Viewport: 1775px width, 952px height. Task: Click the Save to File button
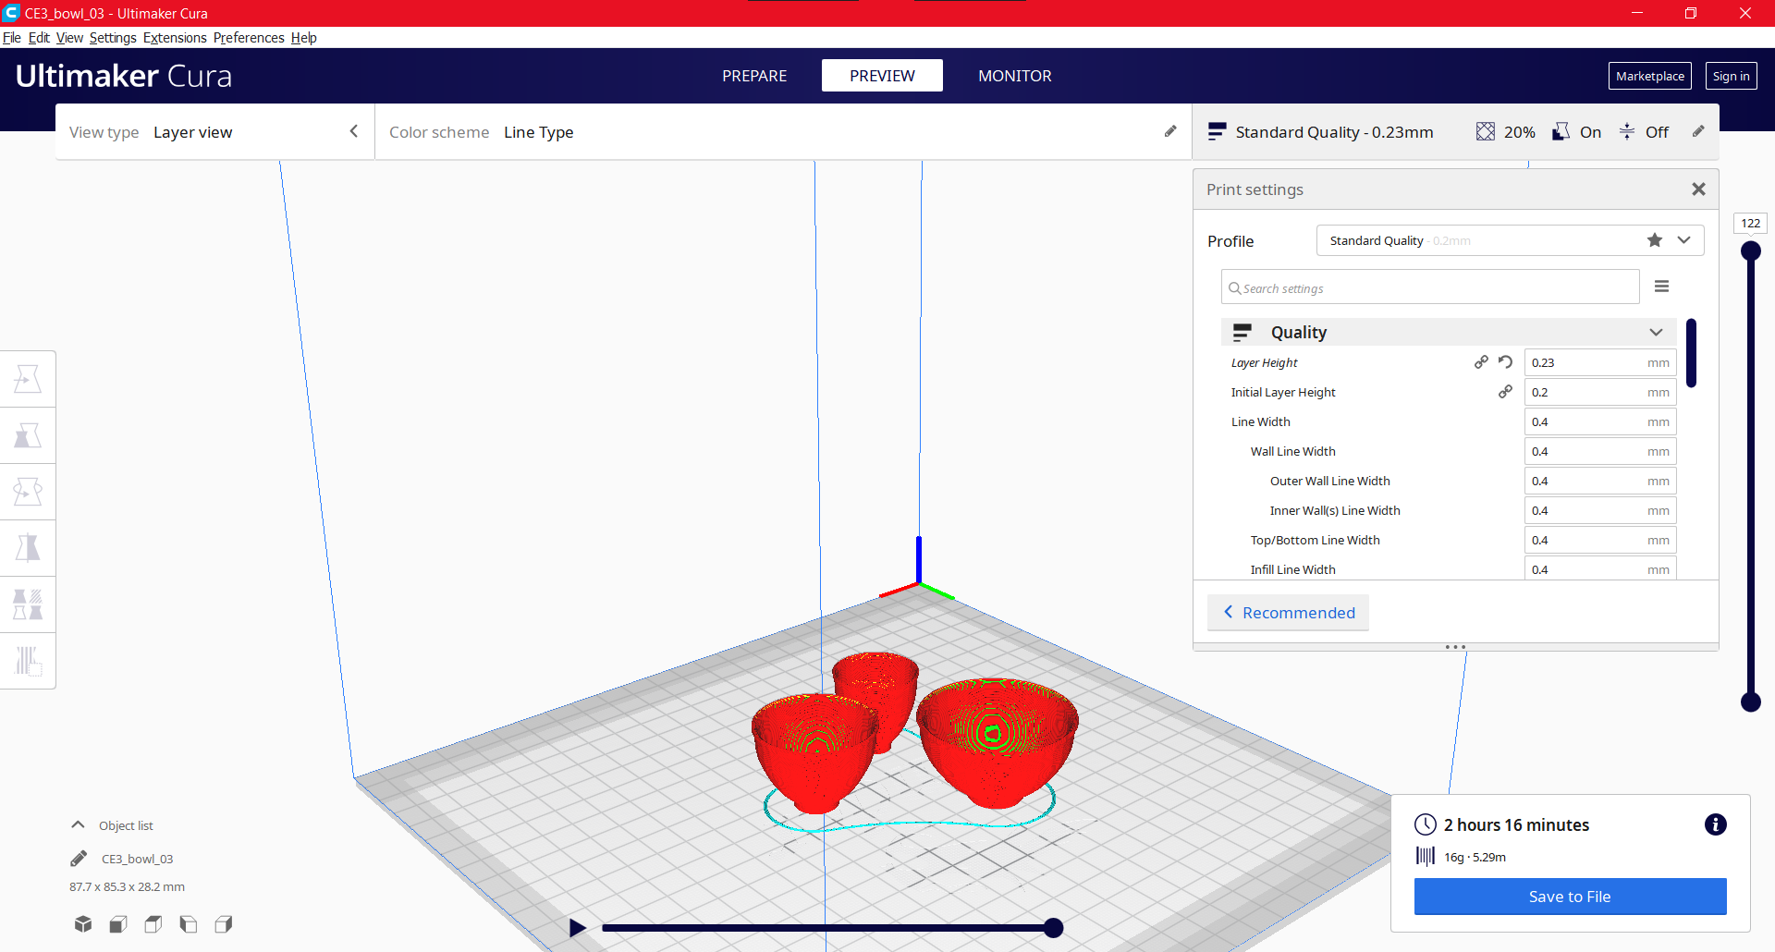(1569, 896)
